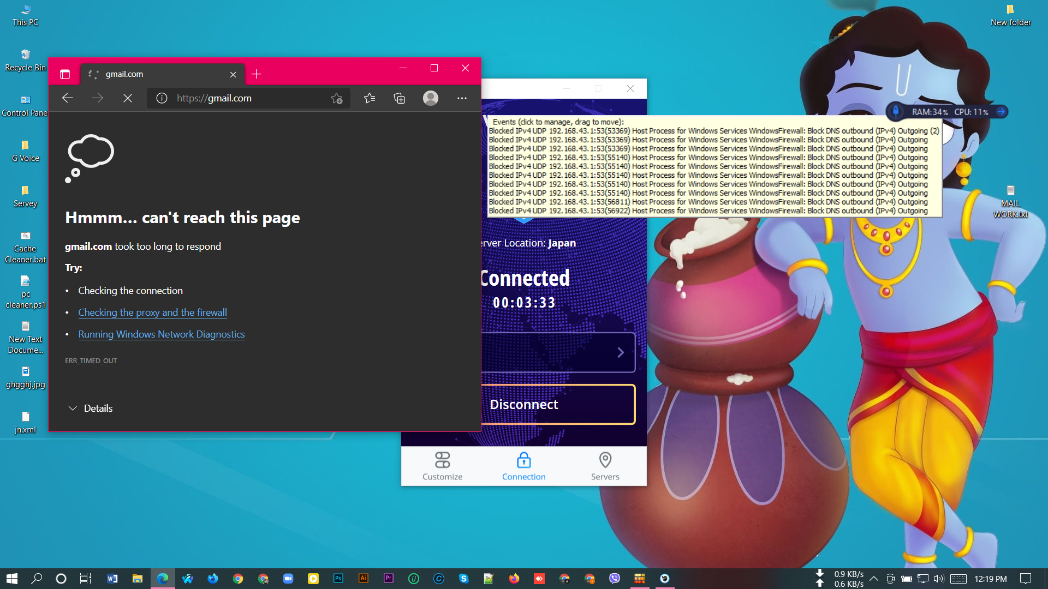Viewport: 1048px width, 589px height.
Task: Open Photoshop from the taskbar
Action: (x=338, y=579)
